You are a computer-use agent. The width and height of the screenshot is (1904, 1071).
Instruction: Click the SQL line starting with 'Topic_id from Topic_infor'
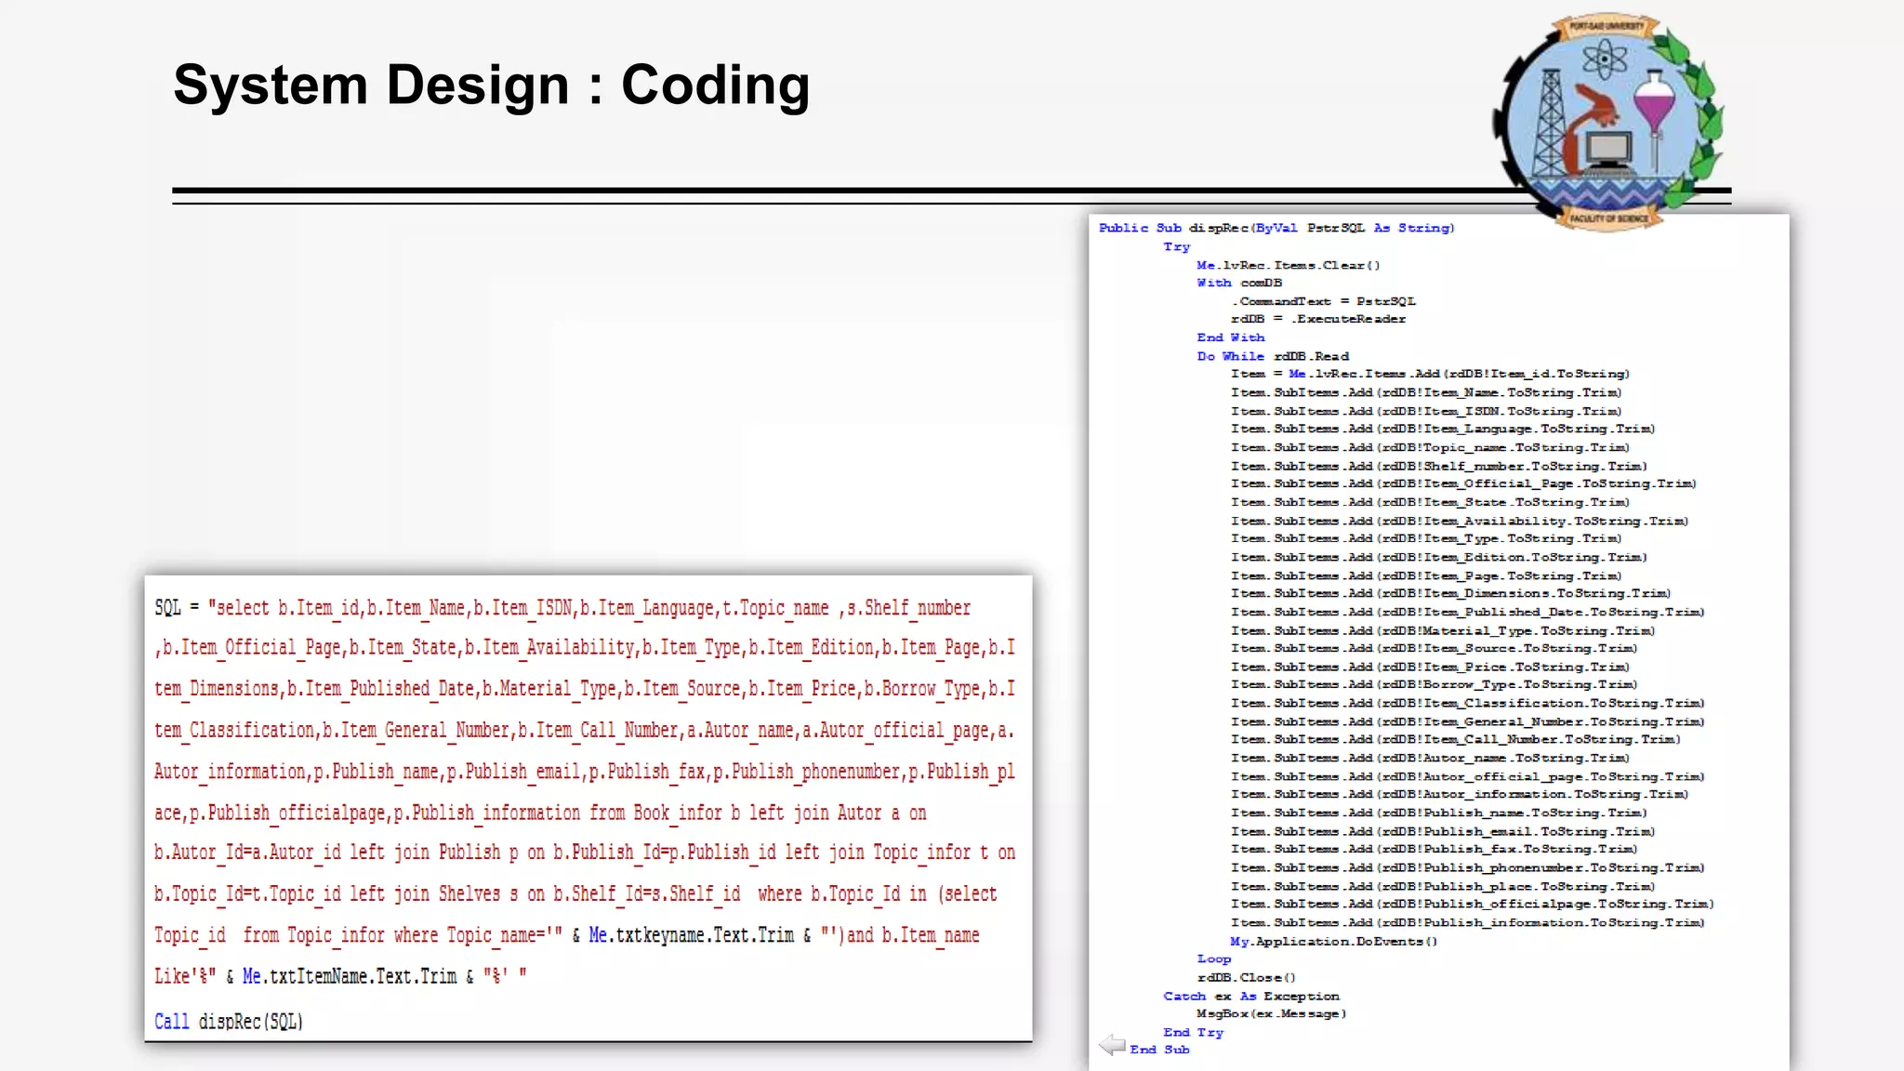[566, 935]
